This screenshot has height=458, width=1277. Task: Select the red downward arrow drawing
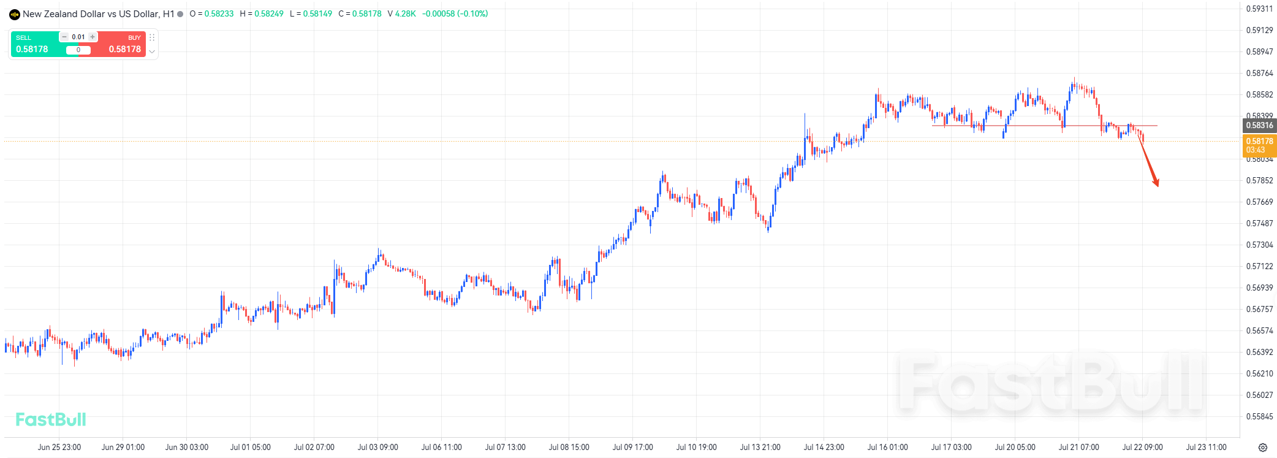click(x=1149, y=161)
